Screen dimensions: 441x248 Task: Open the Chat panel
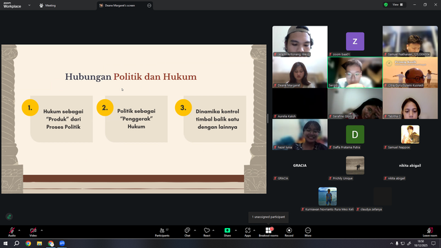click(187, 231)
